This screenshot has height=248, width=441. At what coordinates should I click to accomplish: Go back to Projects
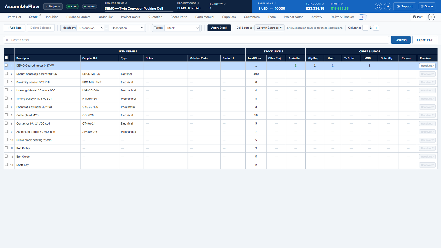pos(53,6)
